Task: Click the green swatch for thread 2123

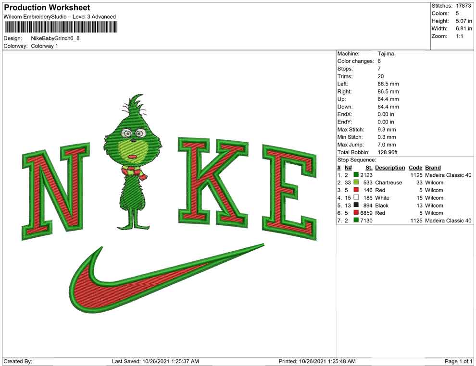Action: point(356,175)
